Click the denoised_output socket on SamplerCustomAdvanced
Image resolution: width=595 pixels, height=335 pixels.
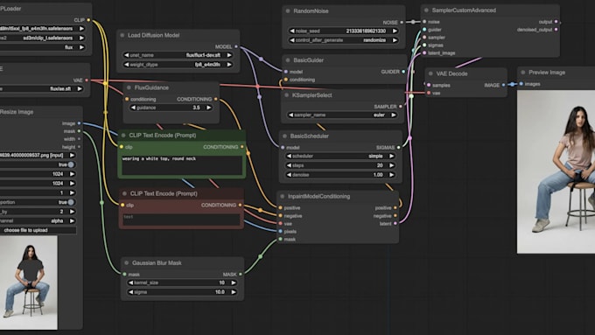coord(556,30)
